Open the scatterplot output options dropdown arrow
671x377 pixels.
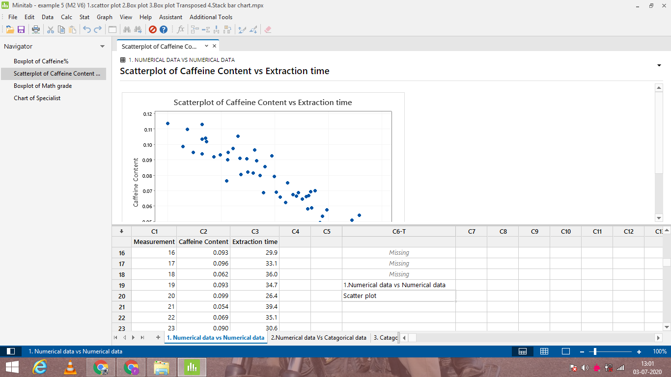coord(658,65)
